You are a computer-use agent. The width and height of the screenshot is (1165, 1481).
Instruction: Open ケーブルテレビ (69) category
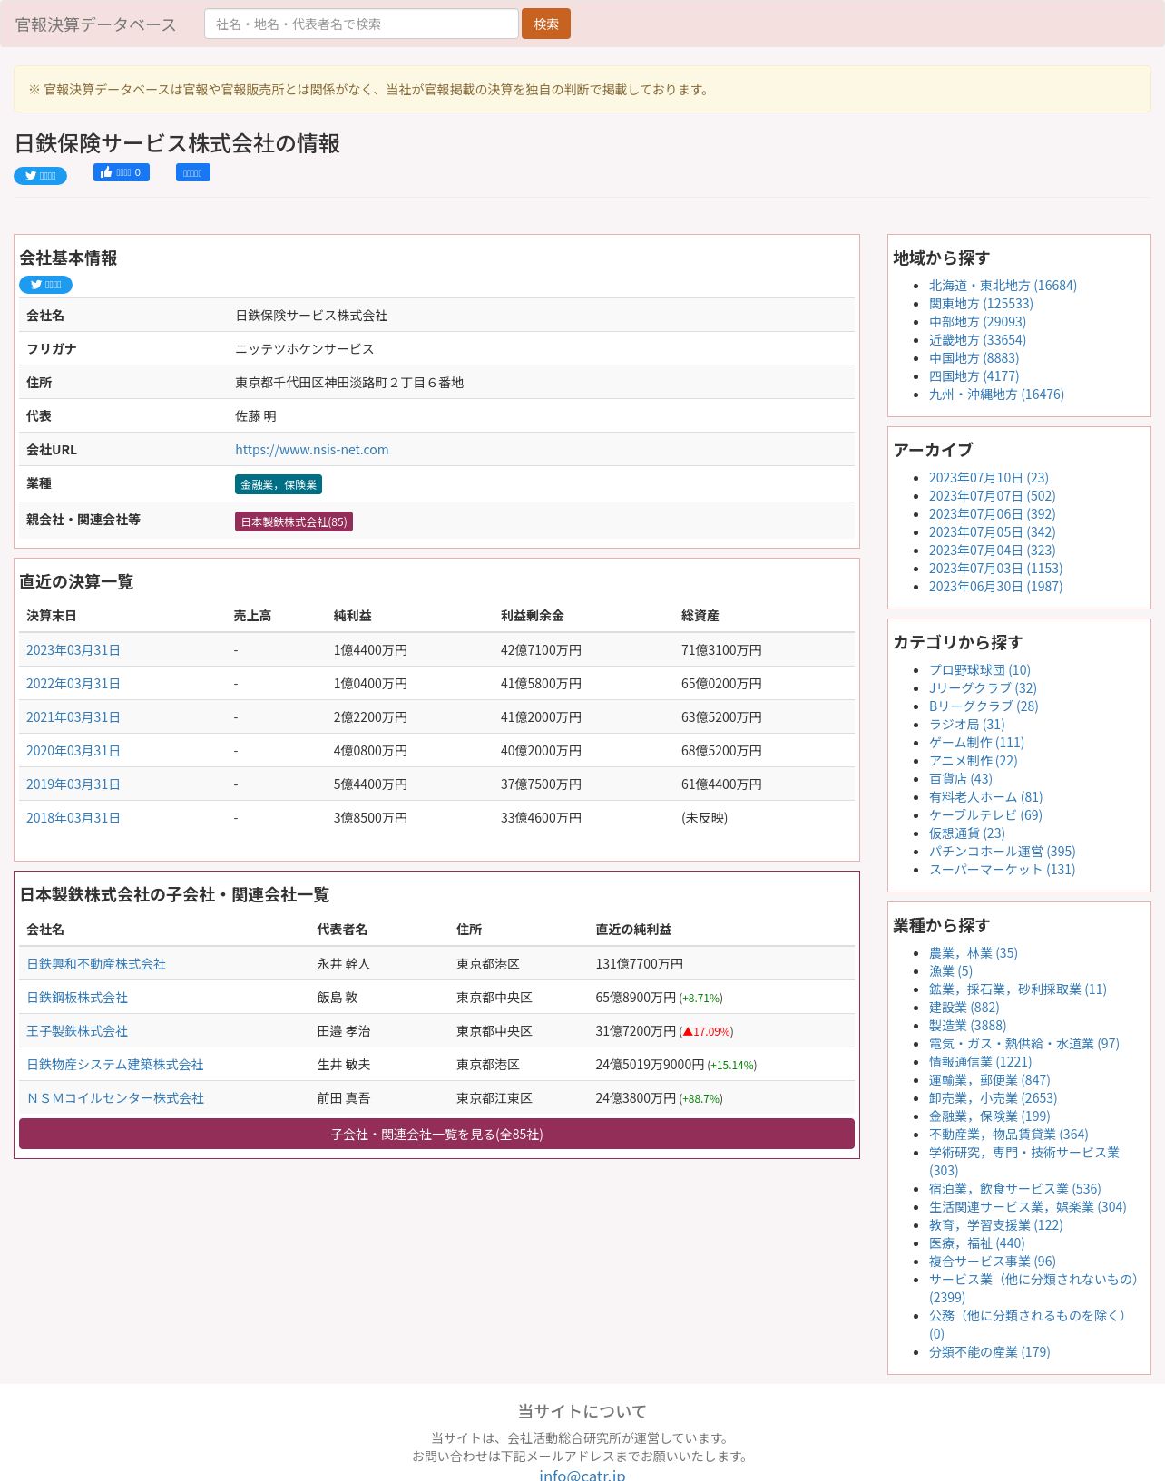point(985,815)
